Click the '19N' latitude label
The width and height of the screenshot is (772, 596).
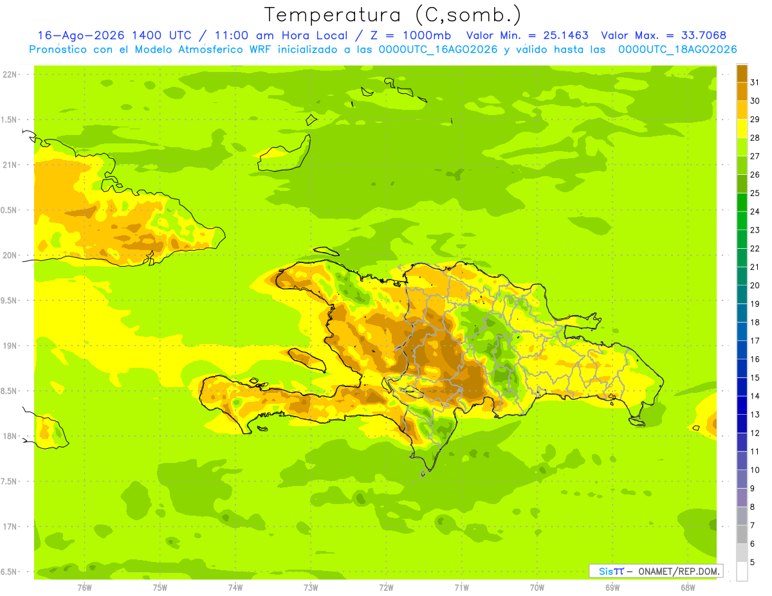pyautogui.click(x=10, y=346)
